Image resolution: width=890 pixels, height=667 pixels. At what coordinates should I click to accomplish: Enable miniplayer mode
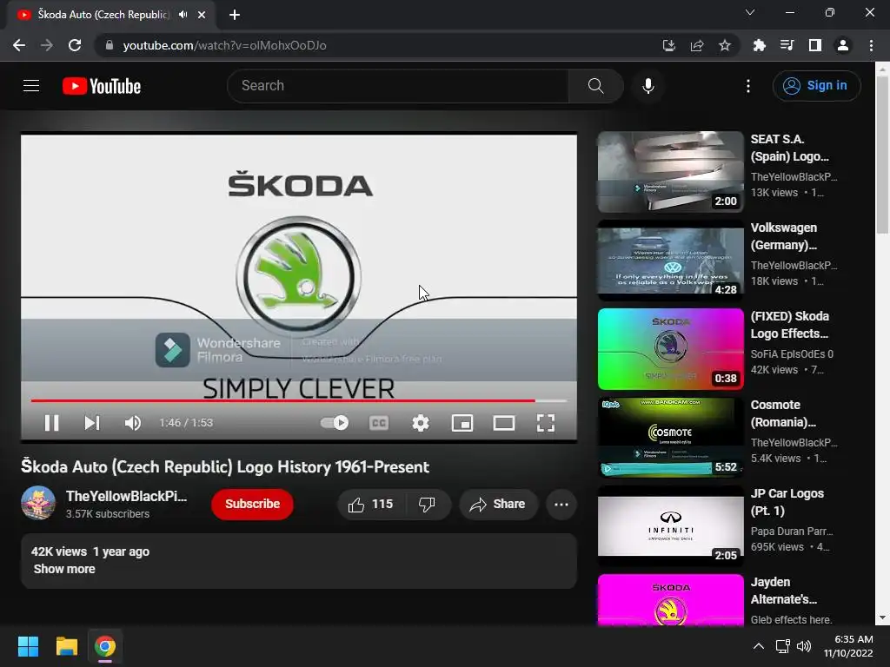pos(462,423)
